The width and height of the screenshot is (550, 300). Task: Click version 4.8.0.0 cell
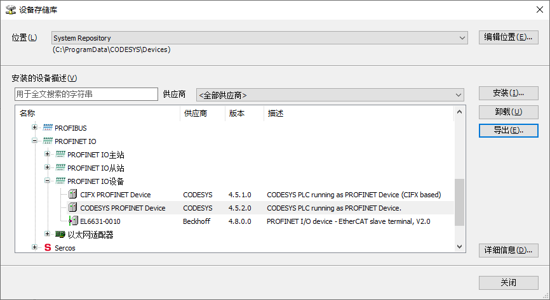coord(240,221)
